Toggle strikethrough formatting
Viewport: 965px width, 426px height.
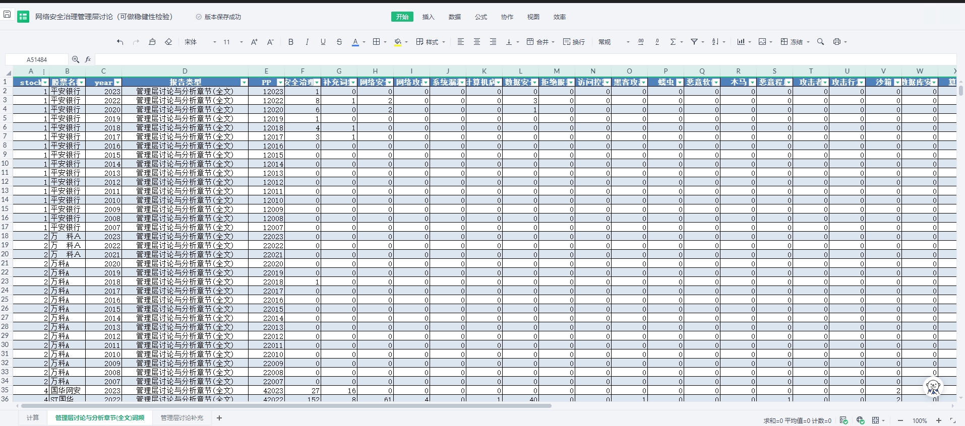pos(339,42)
